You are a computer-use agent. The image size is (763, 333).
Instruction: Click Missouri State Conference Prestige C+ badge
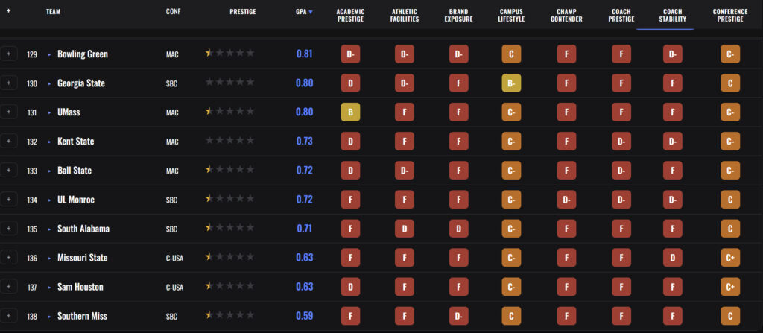pos(730,258)
